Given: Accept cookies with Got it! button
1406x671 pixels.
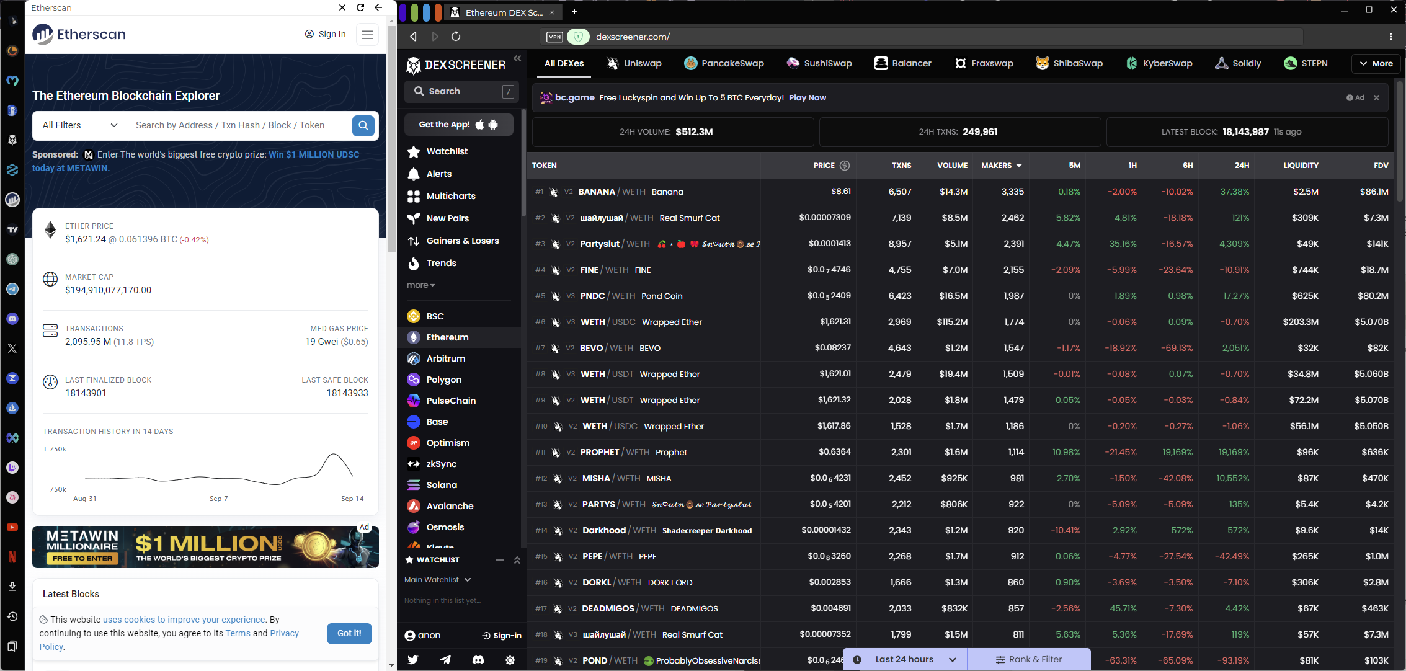Looking at the screenshot, I should tap(349, 633).
